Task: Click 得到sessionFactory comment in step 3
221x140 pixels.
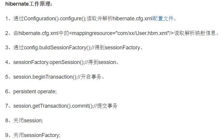Action: tap(117, 48)
